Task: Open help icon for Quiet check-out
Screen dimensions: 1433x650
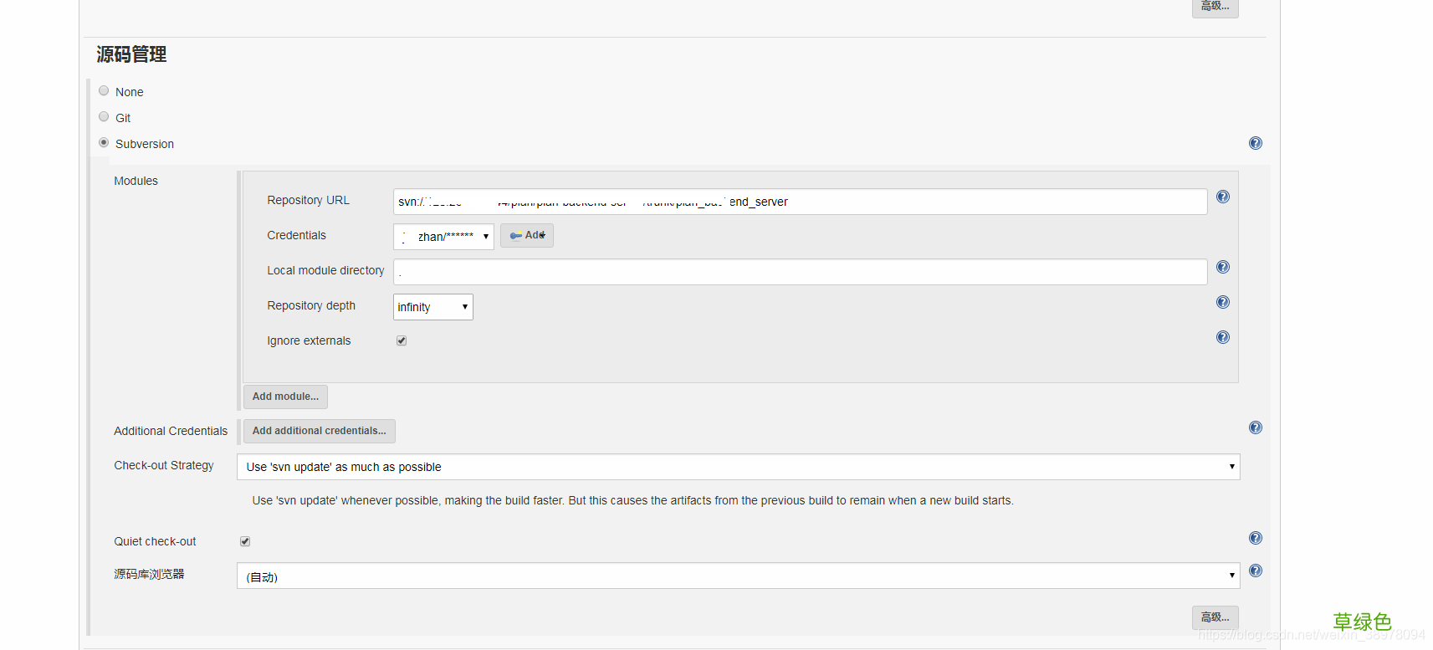Action: 1255,538
